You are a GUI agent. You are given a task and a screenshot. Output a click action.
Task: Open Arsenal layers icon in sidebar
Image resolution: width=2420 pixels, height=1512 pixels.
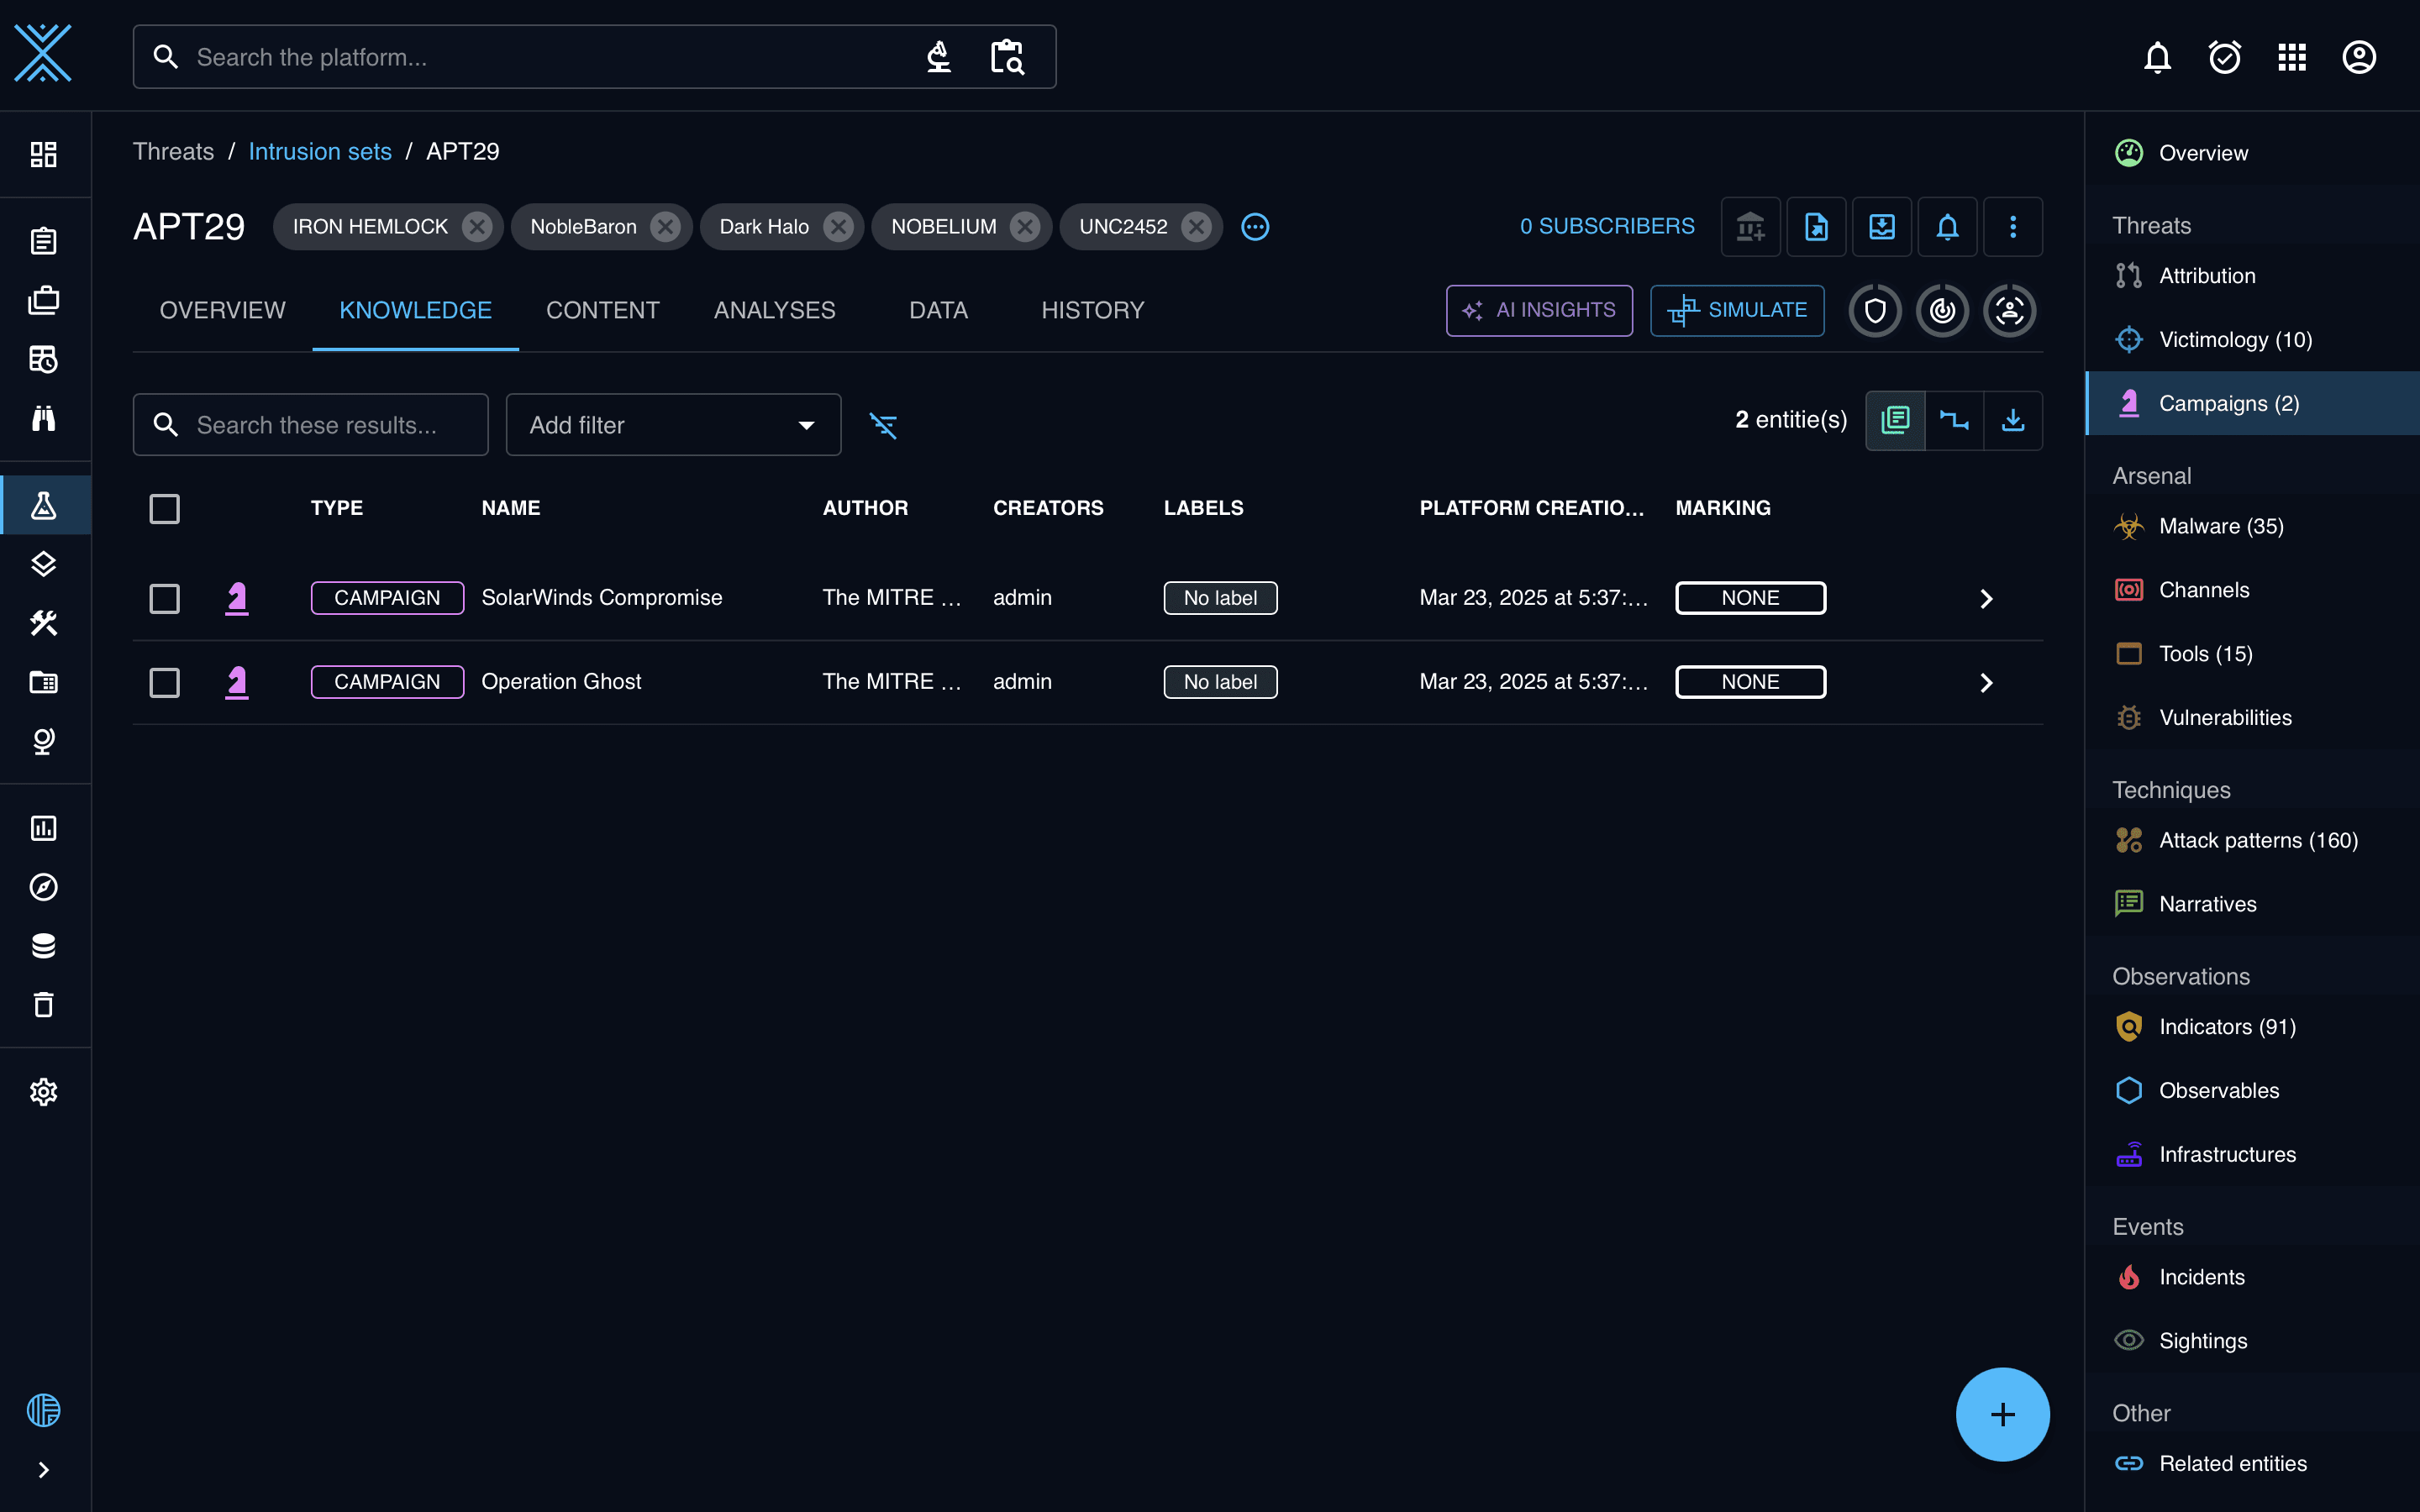(x=43, y=564)
